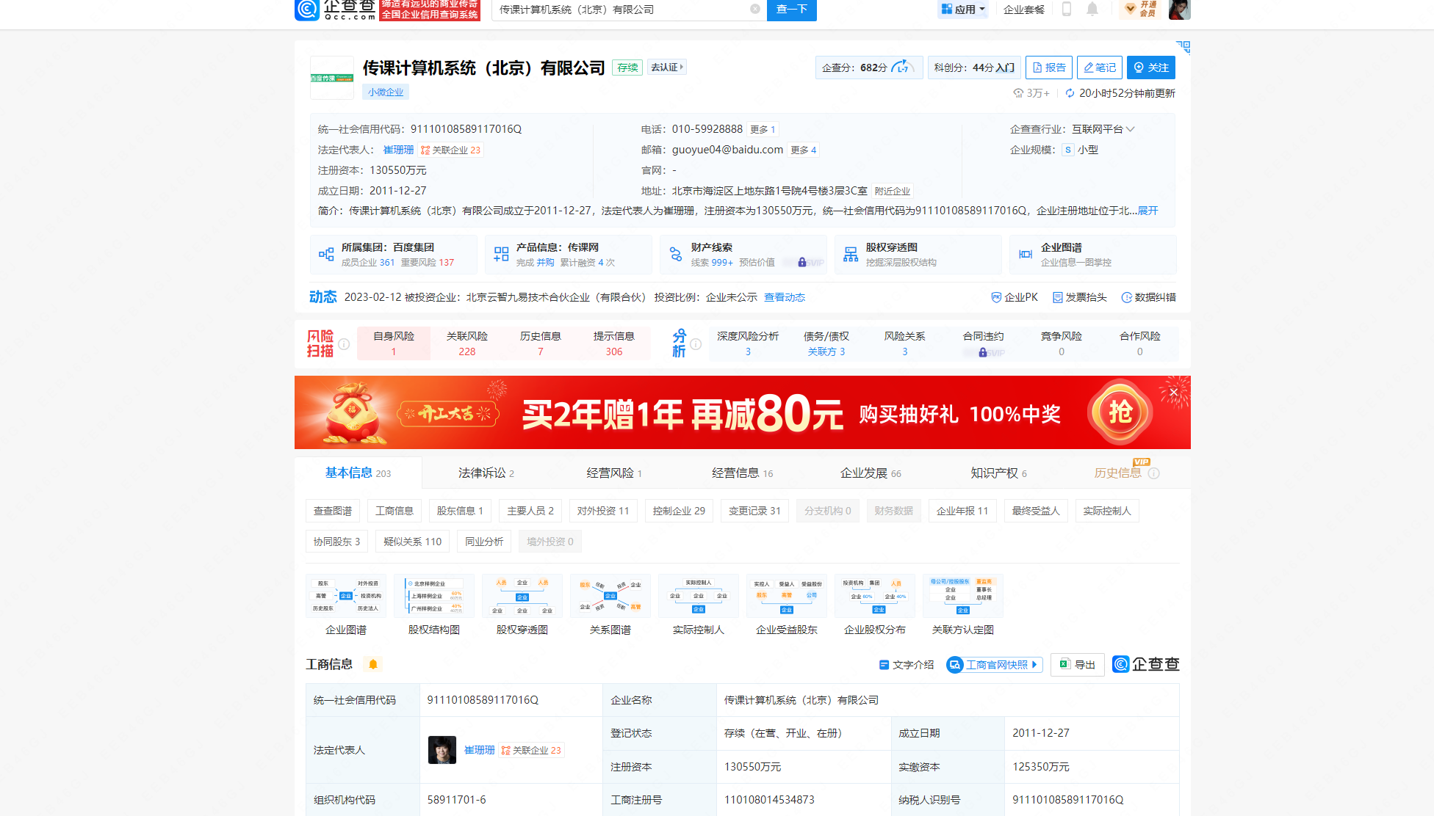Click the refresh update icon
Screen dimensions: 1434x816
point(1070,93)
